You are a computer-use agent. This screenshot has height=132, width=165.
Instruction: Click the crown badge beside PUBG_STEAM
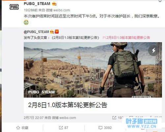(54, 4)
